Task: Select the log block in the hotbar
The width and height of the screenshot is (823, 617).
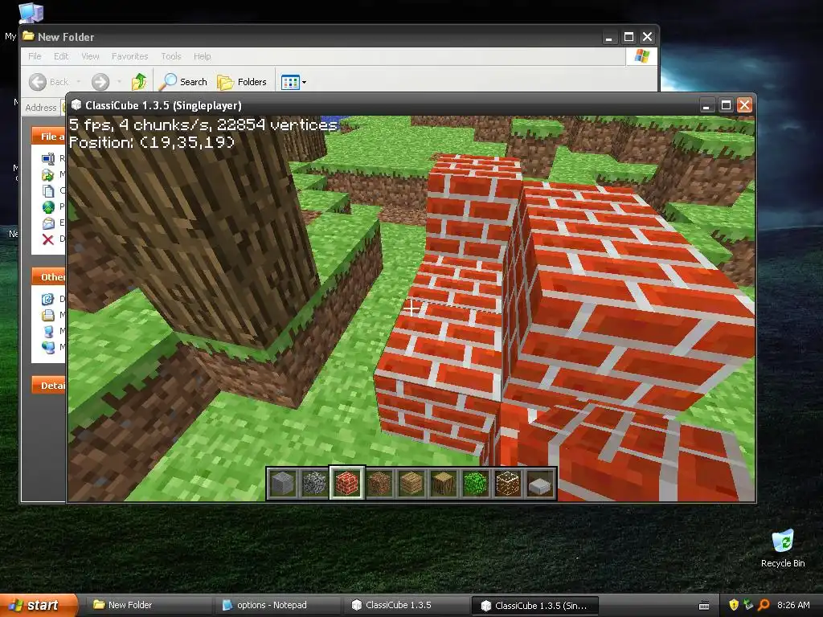Action: pos(443,483)
